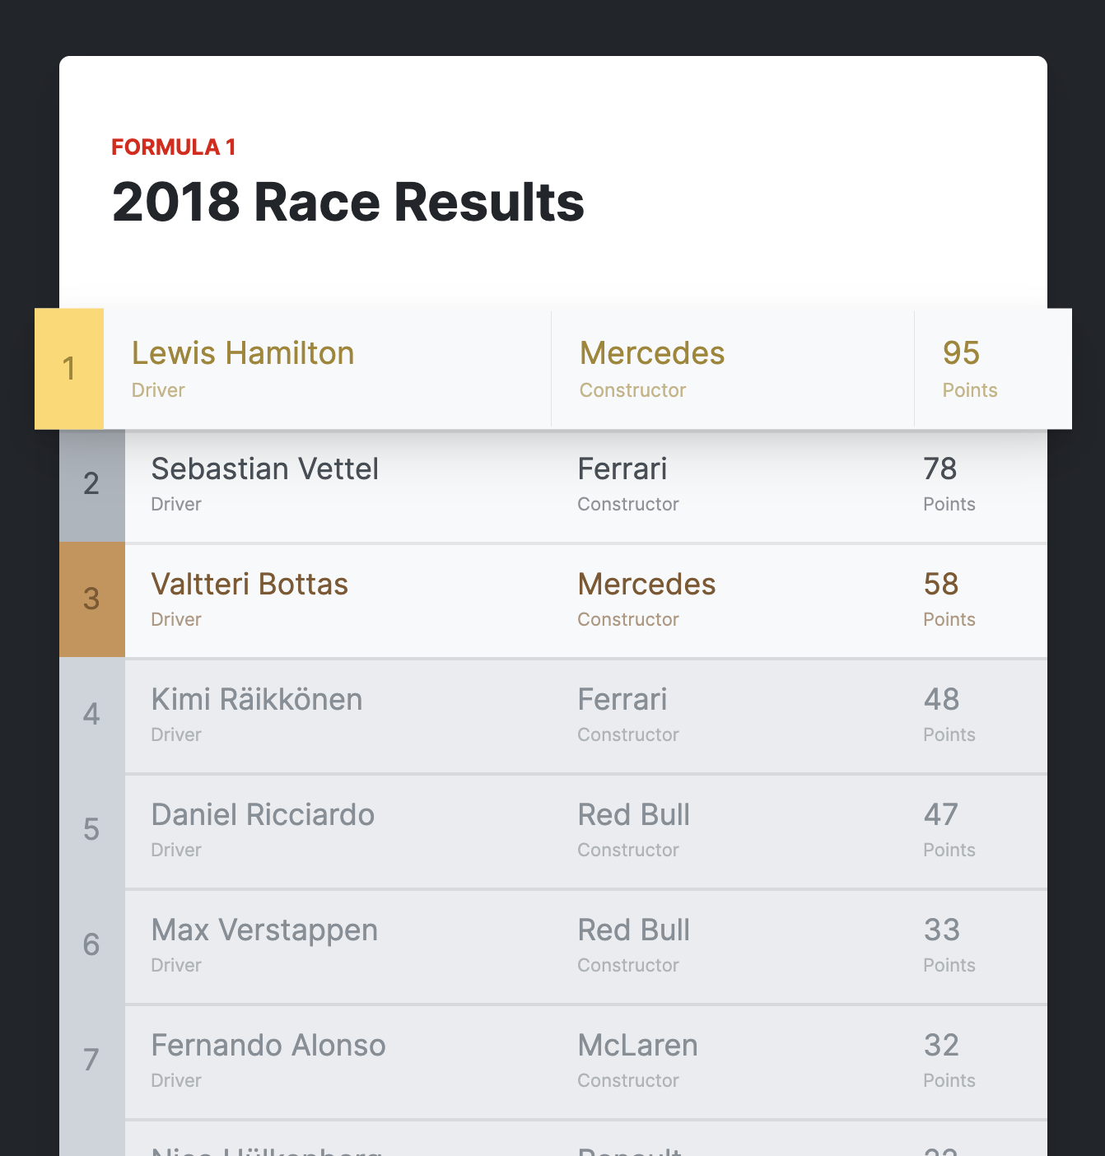The width and height of the screenshot is (1105, 1156).
Task: Select the silver position 2 badge
Action: pyautogui.click(x=92, y=484)
